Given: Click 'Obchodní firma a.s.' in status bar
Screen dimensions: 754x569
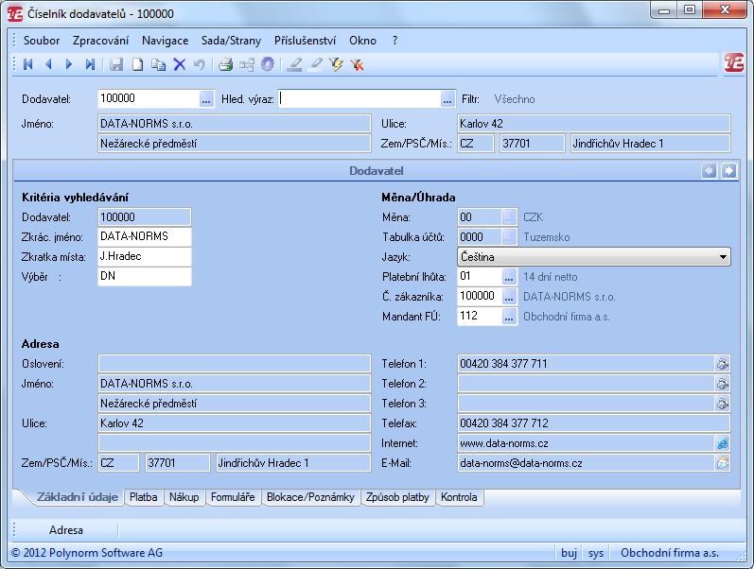Looking at the screenshot, I should (670, 553).
